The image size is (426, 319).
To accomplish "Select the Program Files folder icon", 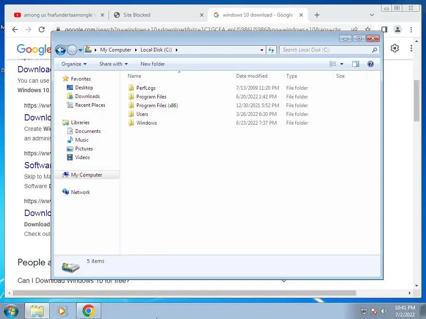I will tap(131, 96).
